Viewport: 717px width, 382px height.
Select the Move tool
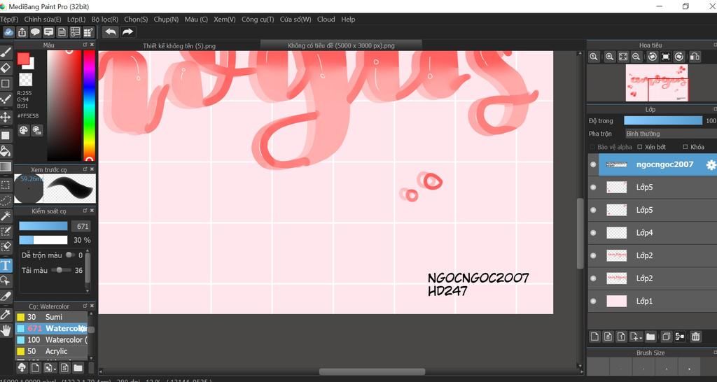pos(6,117)
